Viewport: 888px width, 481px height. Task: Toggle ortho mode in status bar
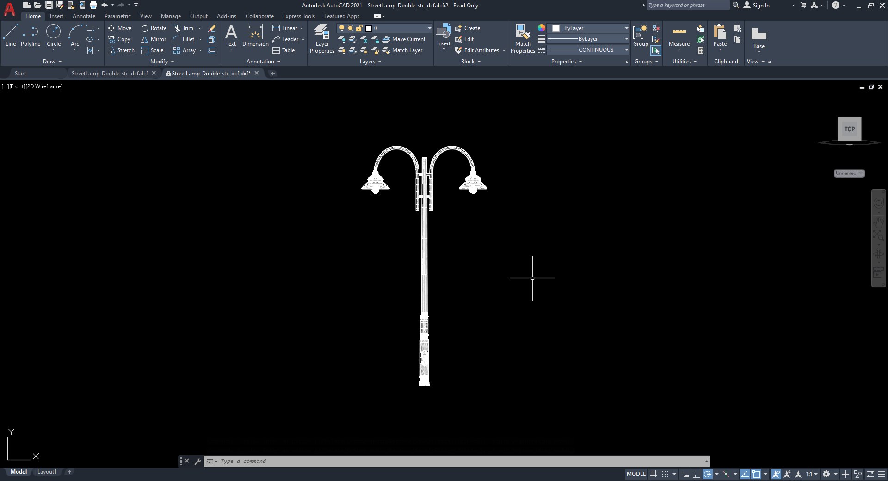tap(696, 474)
